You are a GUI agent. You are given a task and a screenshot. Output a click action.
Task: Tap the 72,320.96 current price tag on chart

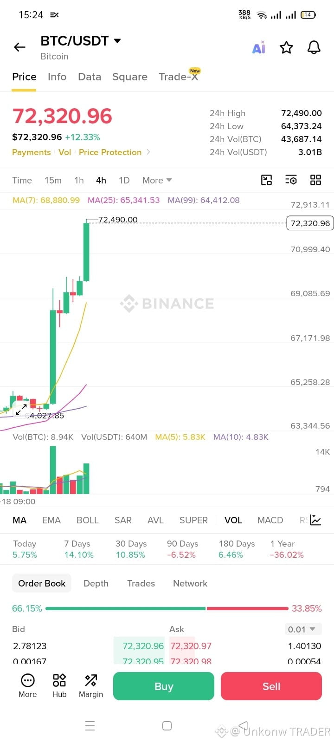[x=310, y=223]
